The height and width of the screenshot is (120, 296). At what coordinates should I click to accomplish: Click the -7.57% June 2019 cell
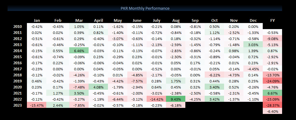click(137, 81)
